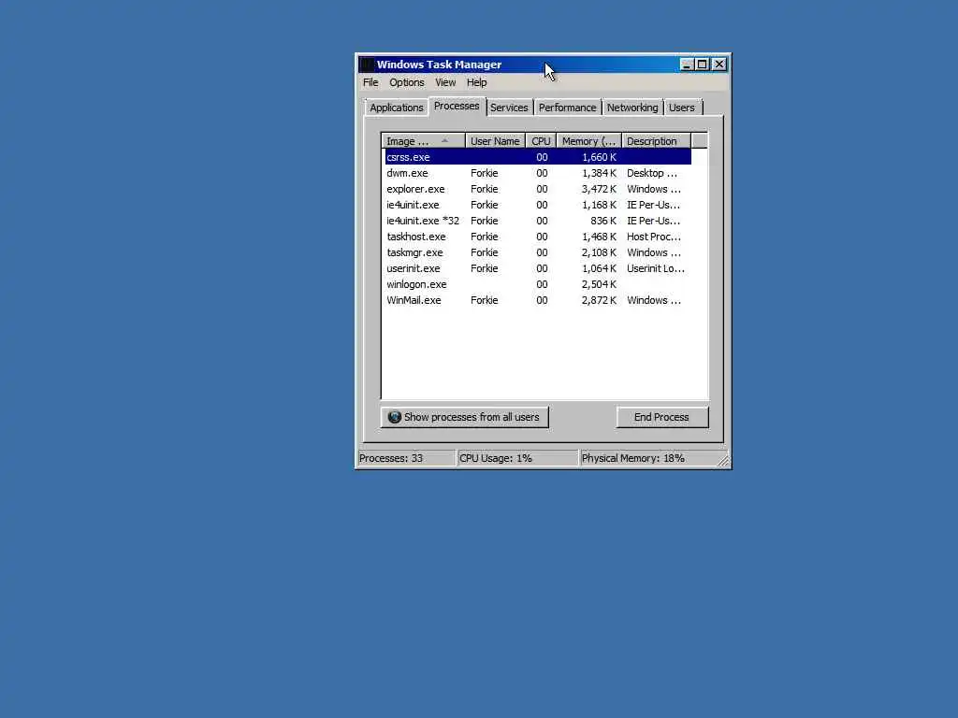This screenshot has height=718, width=958.
Task: Click Show processes from all users
Action: (464, 417)
